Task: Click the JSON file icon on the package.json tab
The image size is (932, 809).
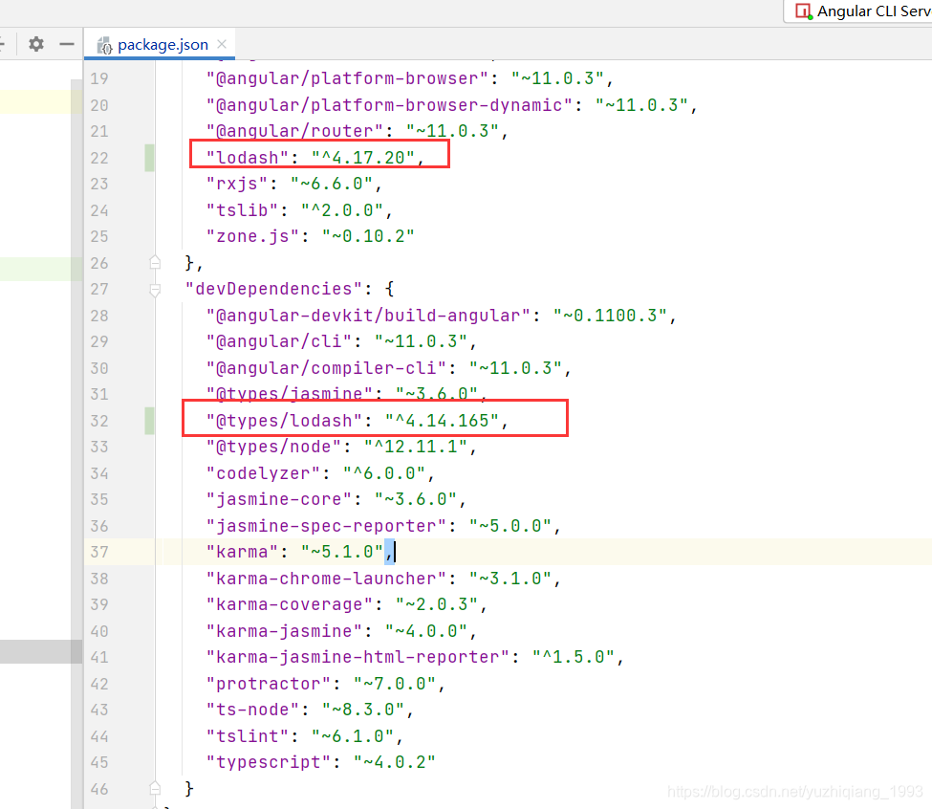Action: click(106, 43)
